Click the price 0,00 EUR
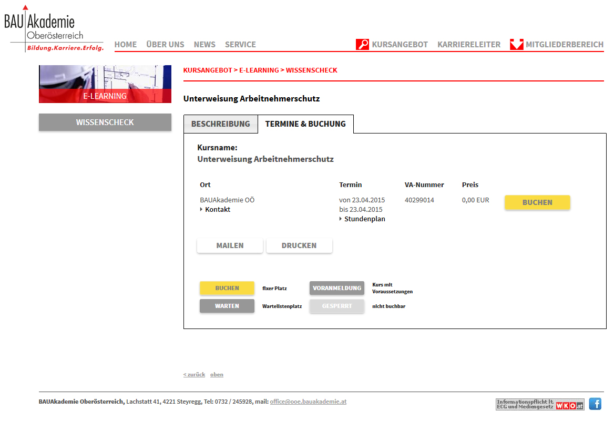614x421 pixels. click(x=475, y=200)
